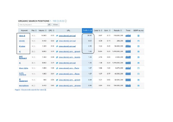This screenshot has width=173, height=122.
Task: Click external link icon in 'dj equipment' row
Action: coord(57,80)
